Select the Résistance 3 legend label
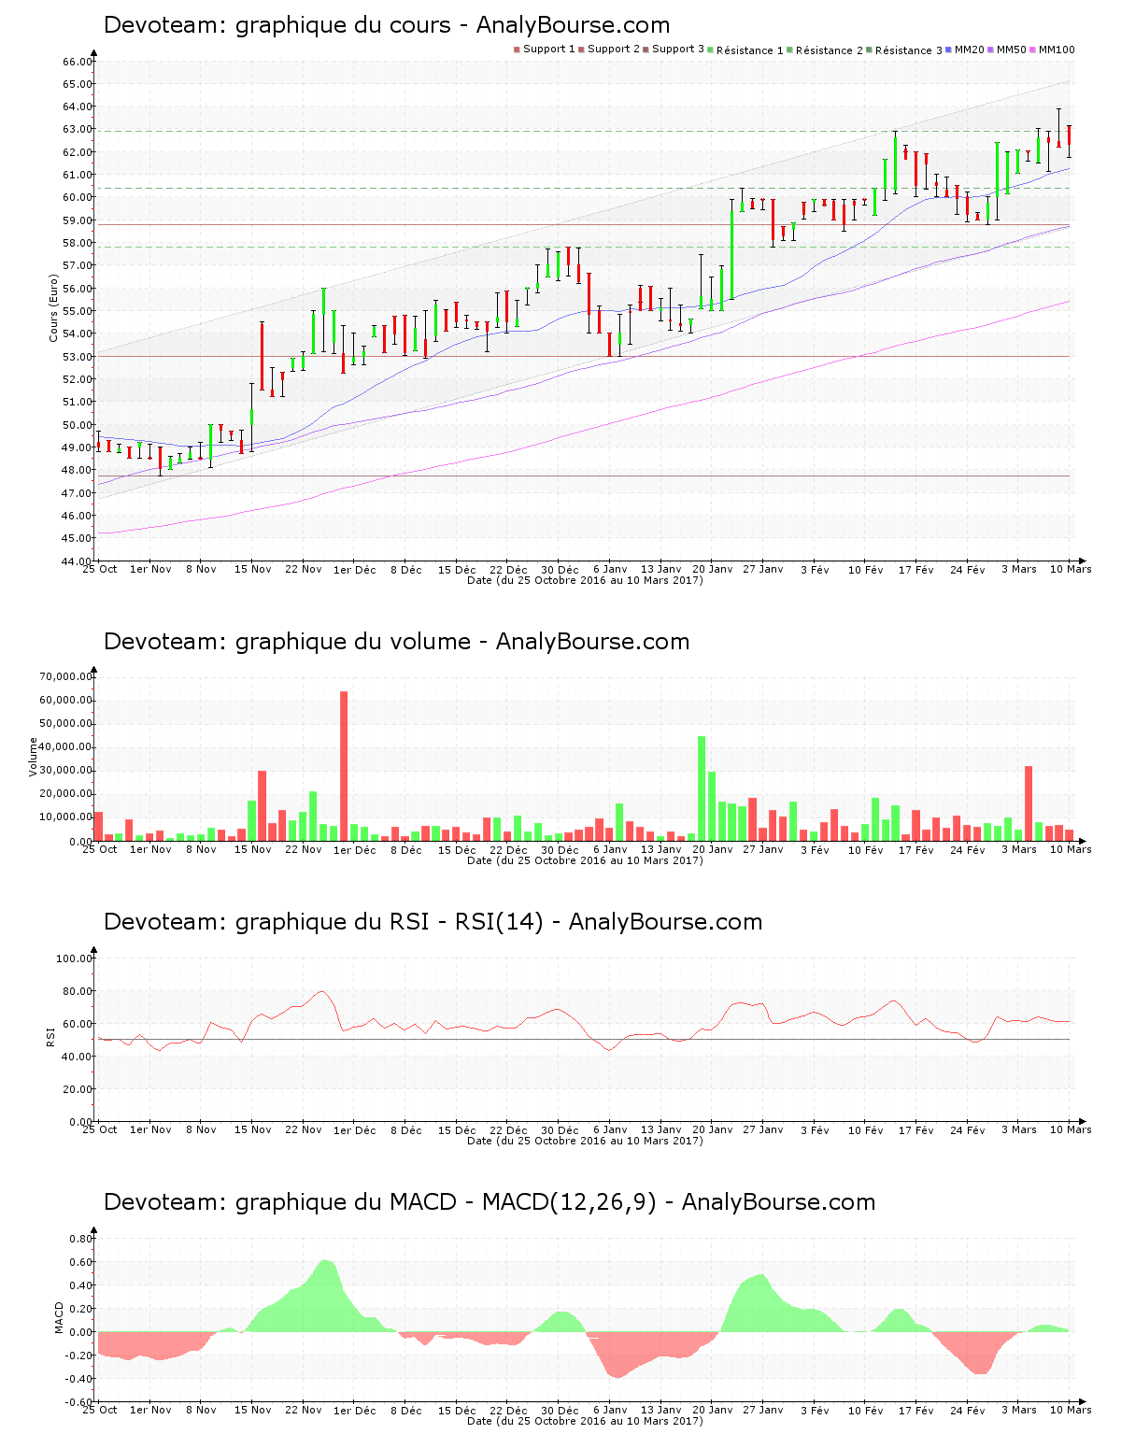 (x=909, y=50)
